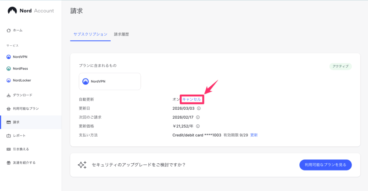Click the renewal date 2026/03/03
This screenshot has height=191, width=368.
[x=184, y=108]
